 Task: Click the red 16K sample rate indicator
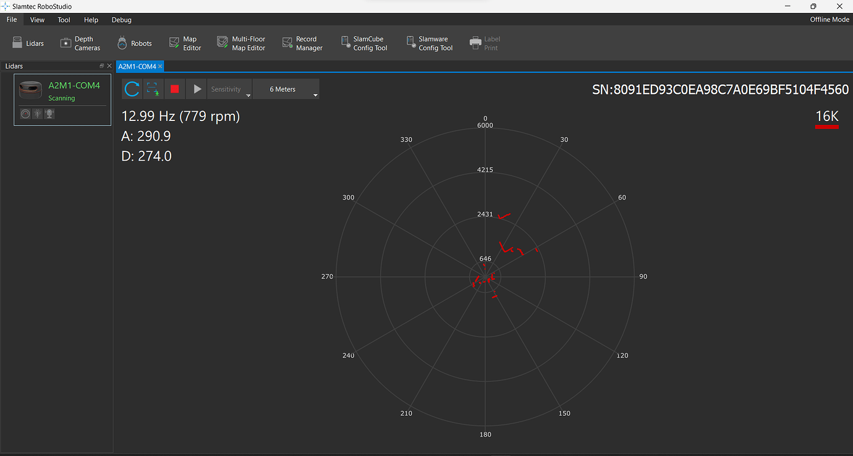tap(827, 119)
